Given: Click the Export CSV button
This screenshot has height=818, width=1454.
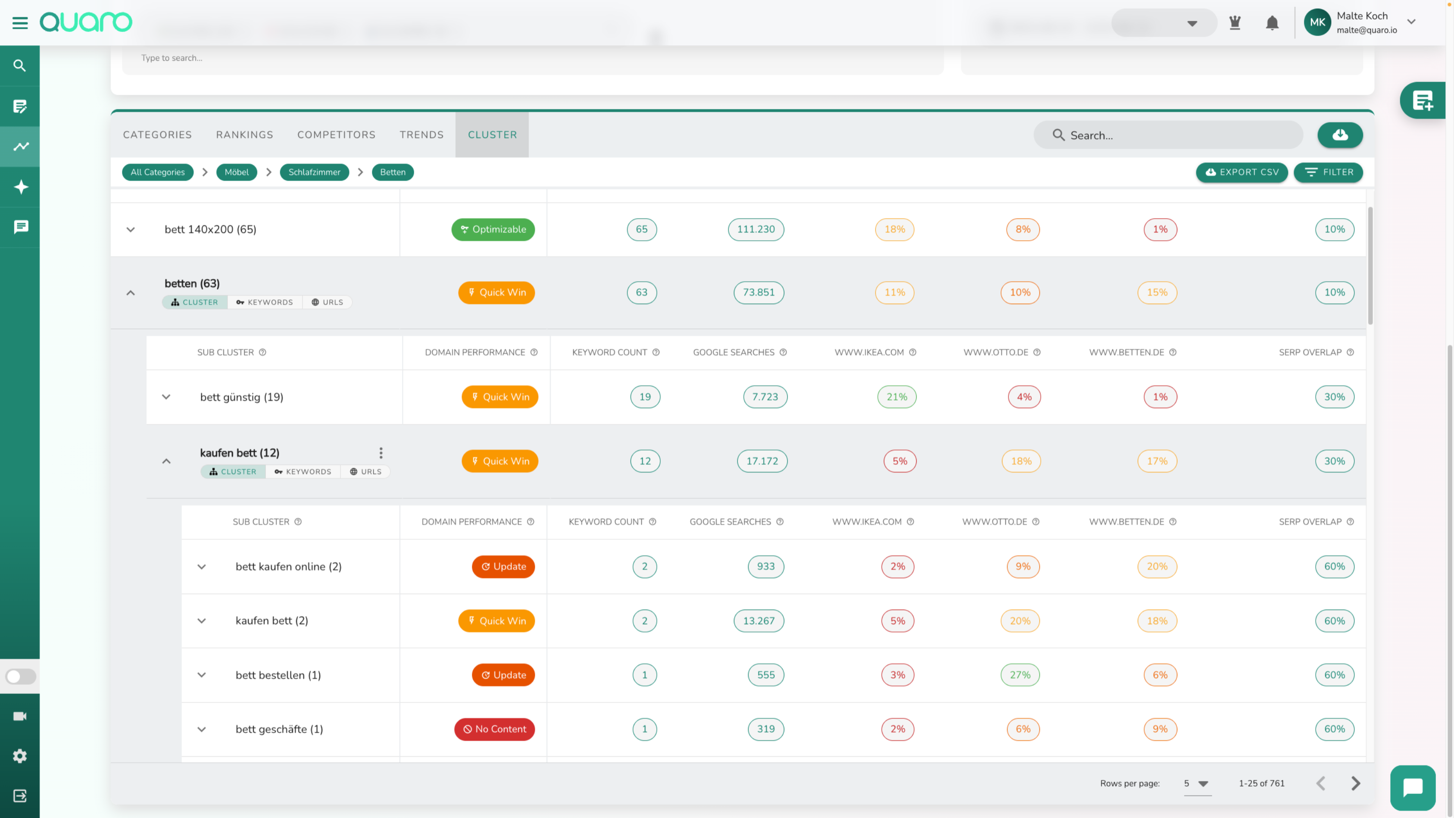Looking at the screenshot, I should click(x=1241, y=172).
